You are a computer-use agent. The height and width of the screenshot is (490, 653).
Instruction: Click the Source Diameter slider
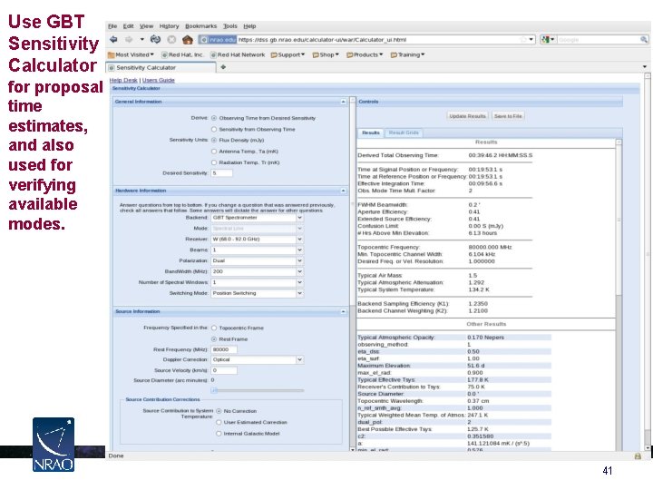257,390
